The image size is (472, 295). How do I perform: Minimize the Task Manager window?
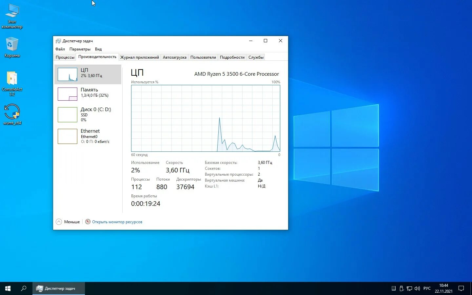pyautogui.click(x=251, y=41)
